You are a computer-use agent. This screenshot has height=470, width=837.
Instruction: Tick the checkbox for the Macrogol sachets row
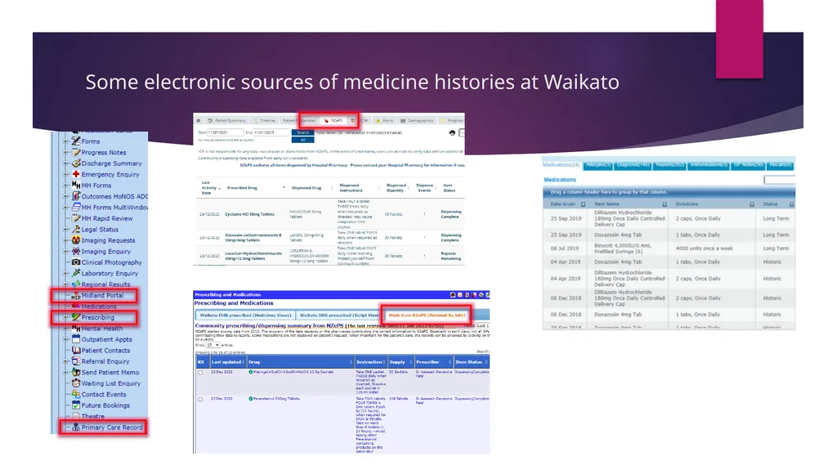(200, 373)
